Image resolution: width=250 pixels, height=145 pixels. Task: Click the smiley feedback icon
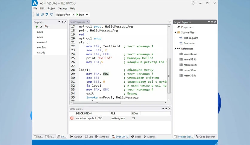tap(193, 3)
